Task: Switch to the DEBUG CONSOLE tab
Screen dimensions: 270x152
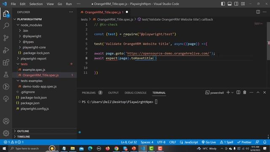Action: coord(135,93)
